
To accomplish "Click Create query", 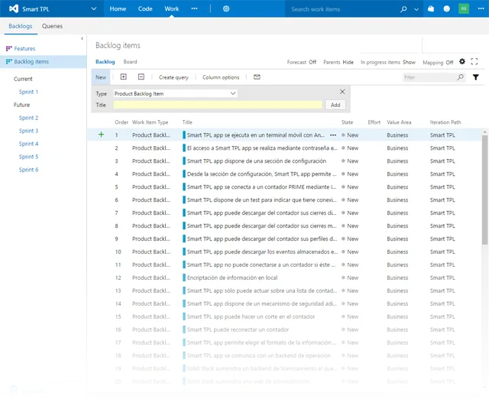I will [x=173, y=77].
